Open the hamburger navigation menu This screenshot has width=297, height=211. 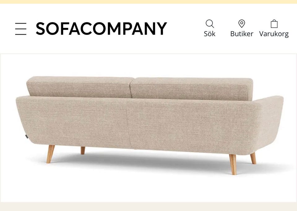tap(21, 29)
